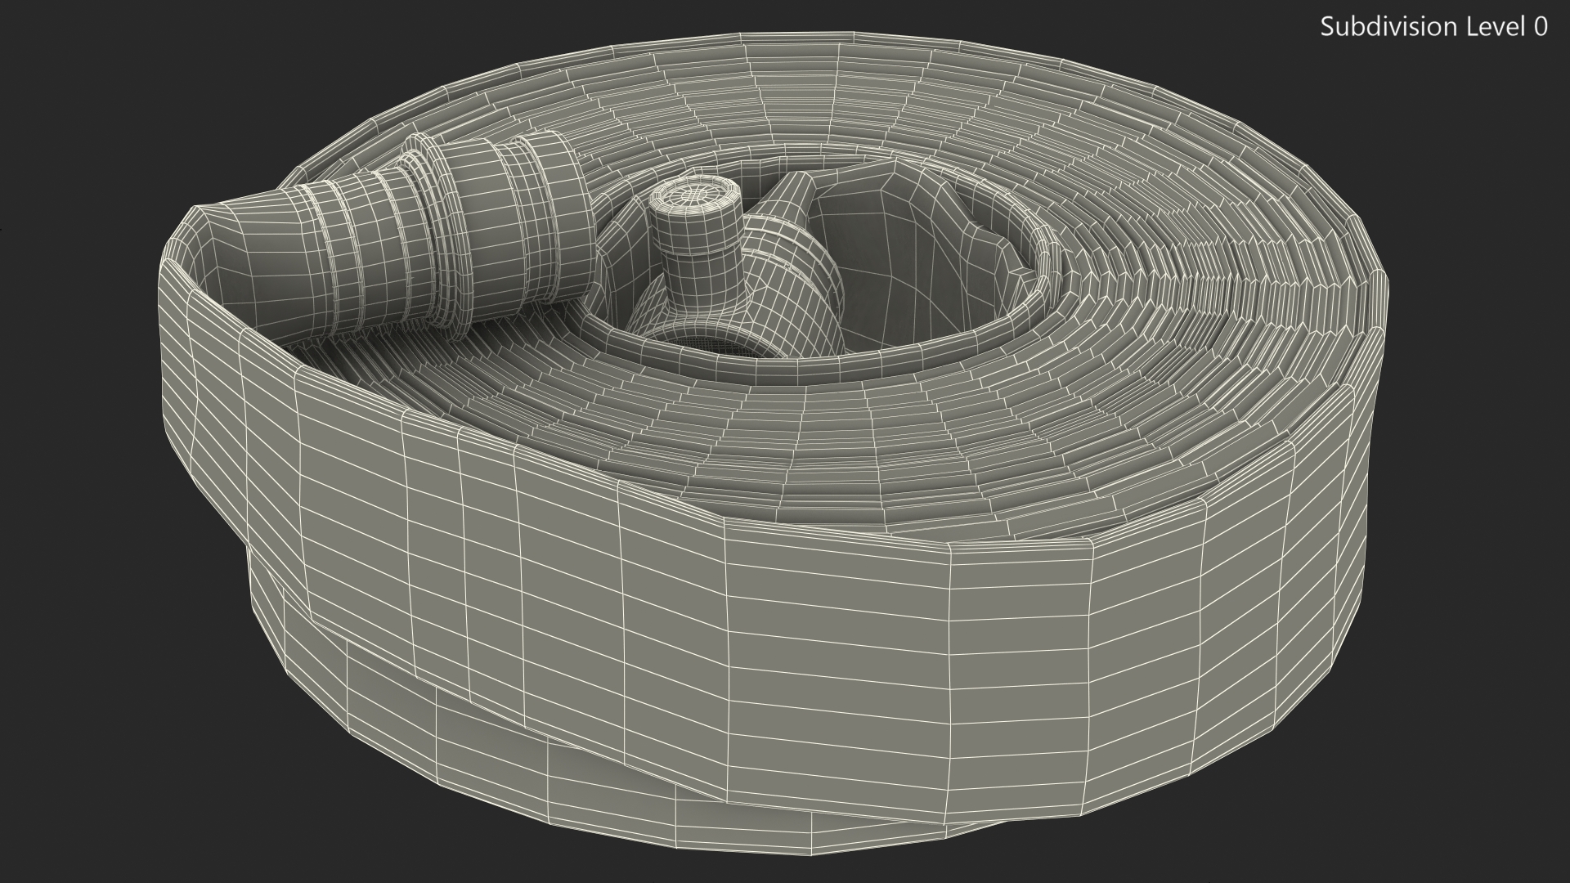Click the Subdivision Level 0 label

tap(1433, 27)
